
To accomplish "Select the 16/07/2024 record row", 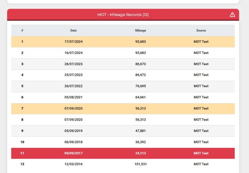I will point(123,53).
